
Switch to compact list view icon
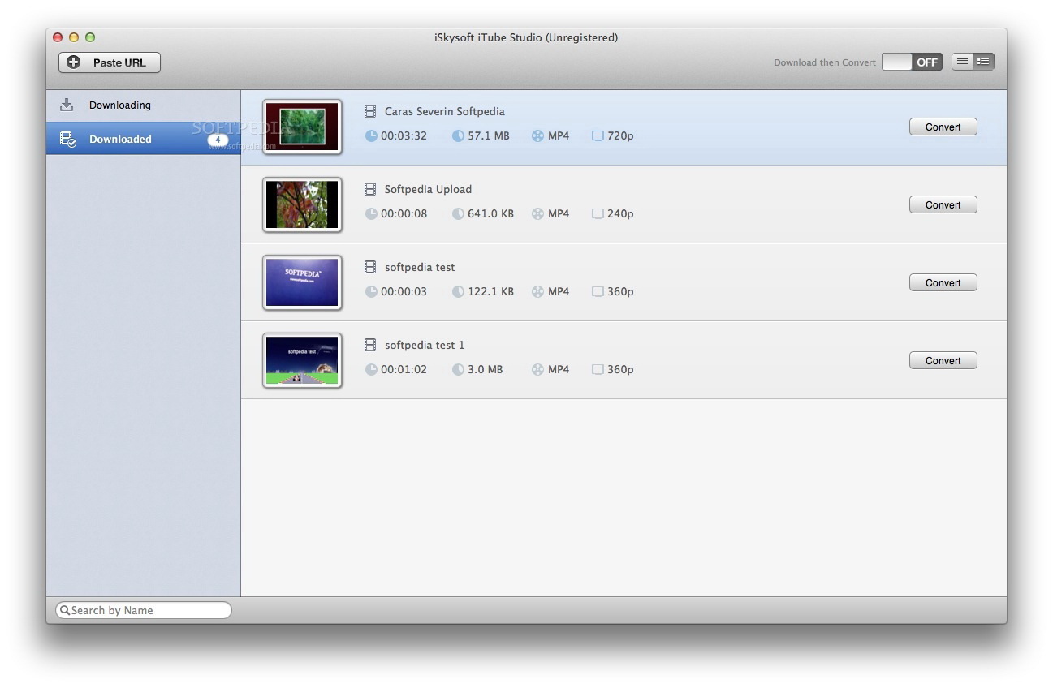[x=962, y=62]
